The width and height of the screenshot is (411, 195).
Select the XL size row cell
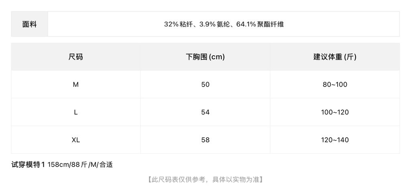pyautogui.click(x=76, y=140)
